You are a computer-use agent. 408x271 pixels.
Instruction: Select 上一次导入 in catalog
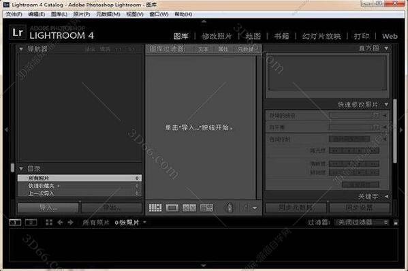click(x=80, y=193)
